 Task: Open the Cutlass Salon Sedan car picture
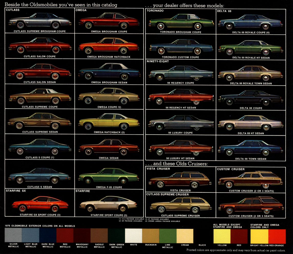40,71
